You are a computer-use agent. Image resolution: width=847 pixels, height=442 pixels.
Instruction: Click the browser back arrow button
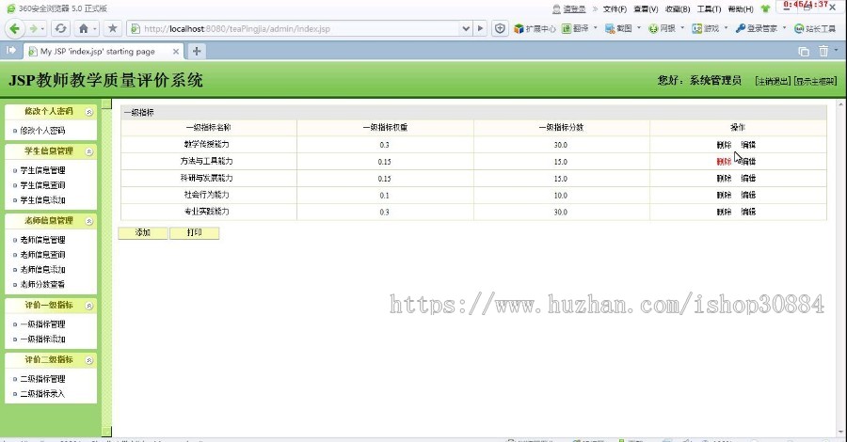(x=14, y=28)
